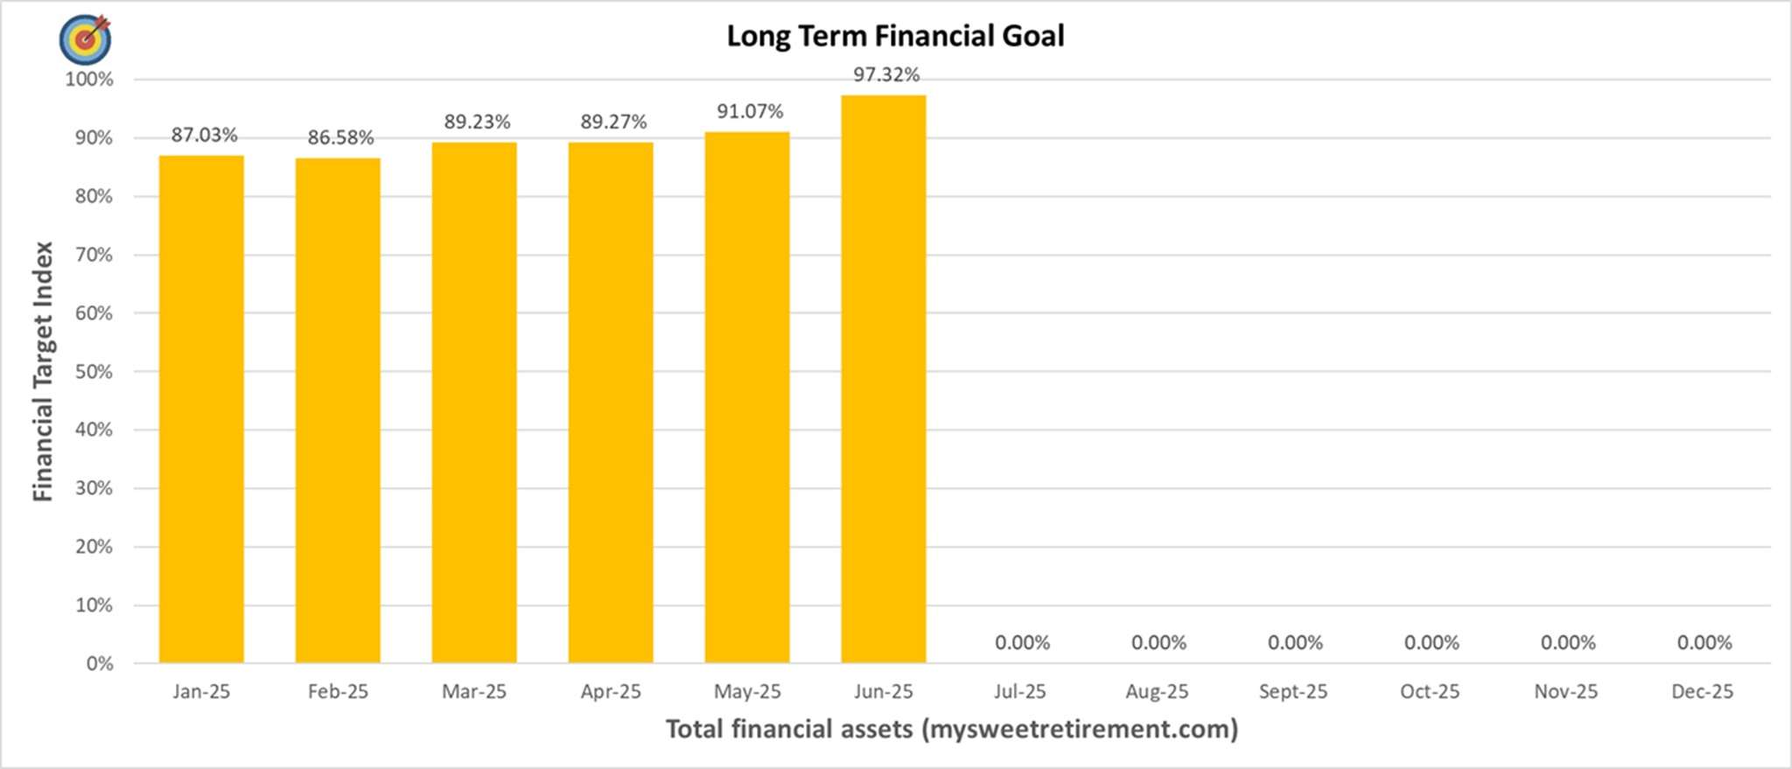
Task: Select the Jan-25 bar
Action: coord(201,409)
